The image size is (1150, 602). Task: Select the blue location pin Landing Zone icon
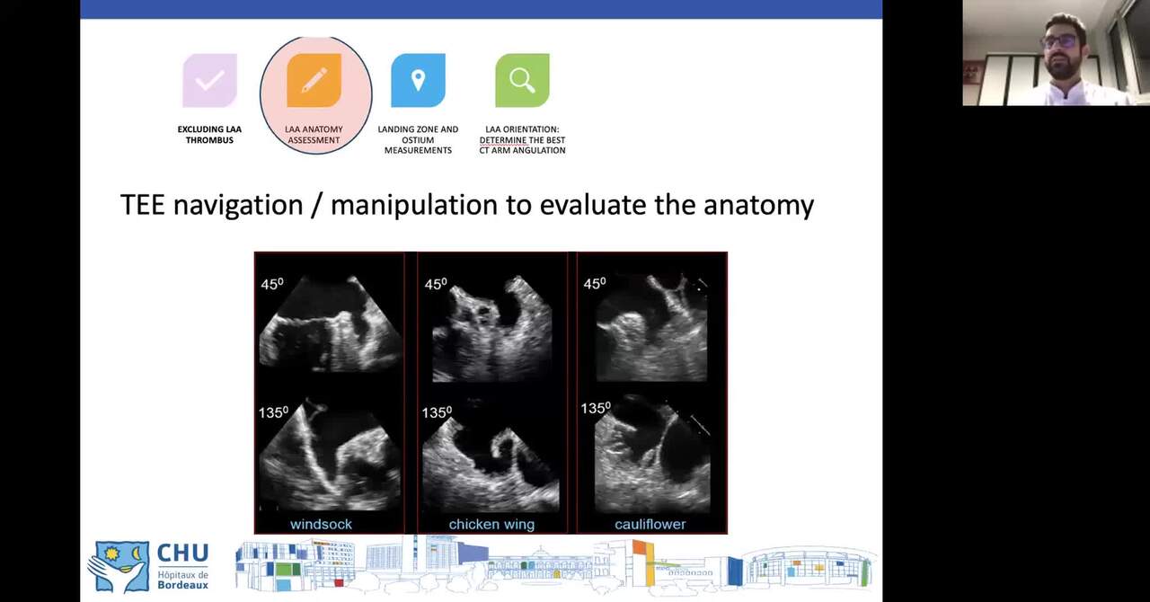pyautogui.click(x=418, y=80)
